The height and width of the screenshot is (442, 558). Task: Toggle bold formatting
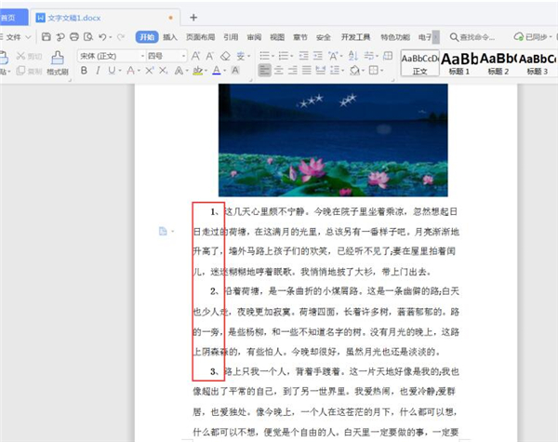84,71
